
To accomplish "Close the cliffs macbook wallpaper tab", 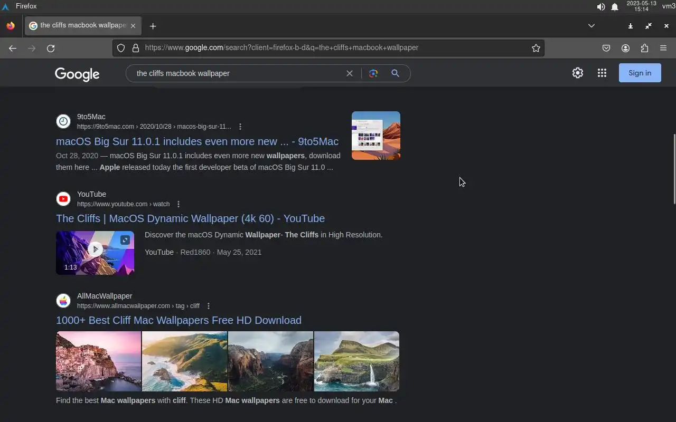I will [133, 25].
